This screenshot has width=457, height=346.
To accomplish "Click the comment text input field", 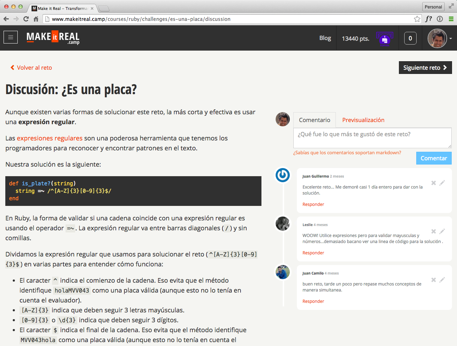I will pyautogui.click(x=372, y=138).
